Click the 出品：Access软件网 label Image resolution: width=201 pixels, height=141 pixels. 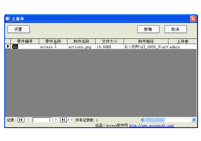click(x=112, y=125)
